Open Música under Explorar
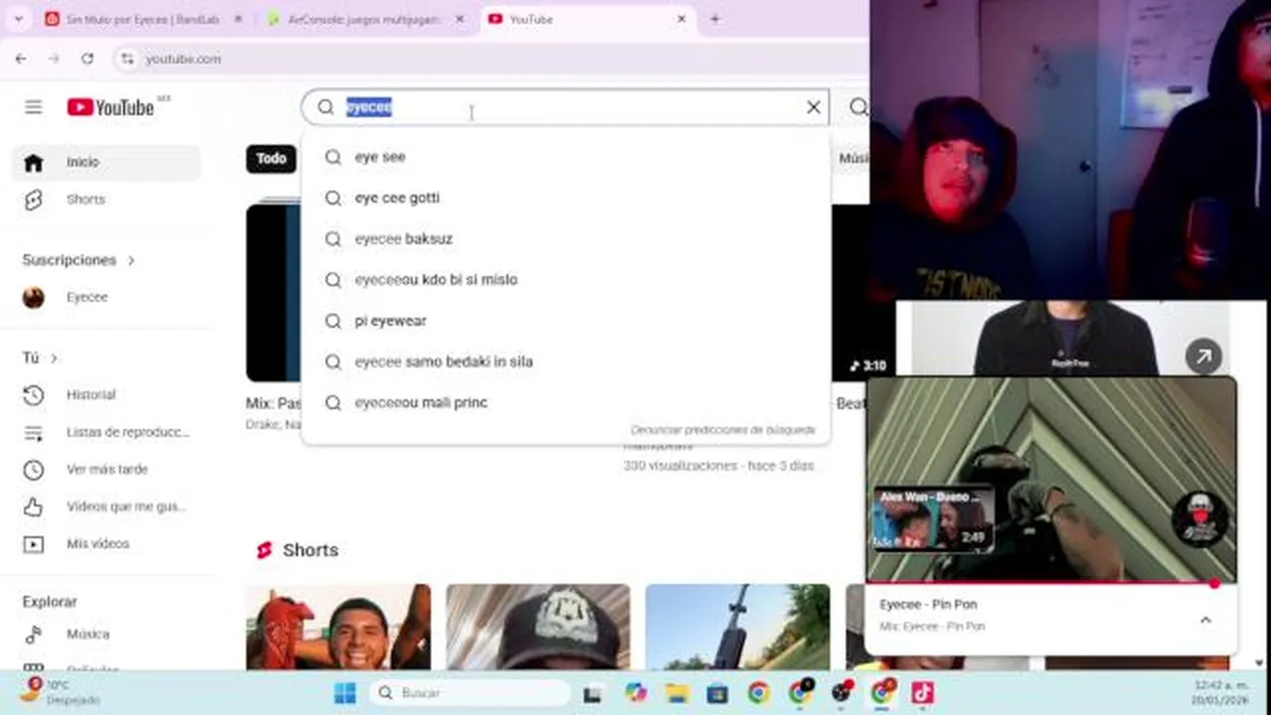The image size is (1271, 715). point(106,634)
